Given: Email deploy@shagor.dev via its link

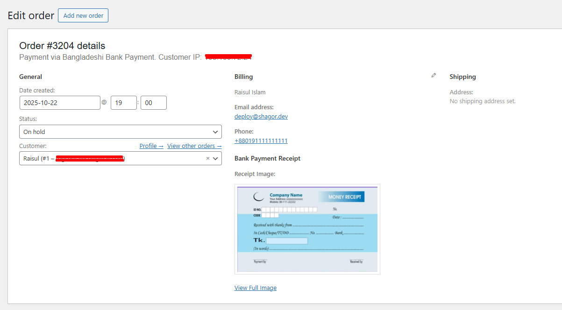Looking at the screenshot, I should coord(261,116).
